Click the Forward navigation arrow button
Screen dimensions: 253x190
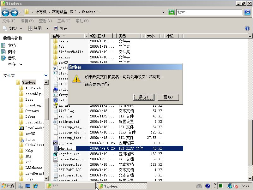point(14,12)
